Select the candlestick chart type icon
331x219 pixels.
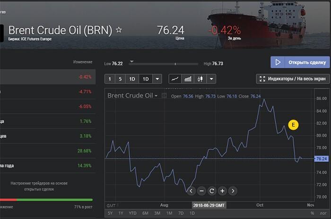coord(200,79)
